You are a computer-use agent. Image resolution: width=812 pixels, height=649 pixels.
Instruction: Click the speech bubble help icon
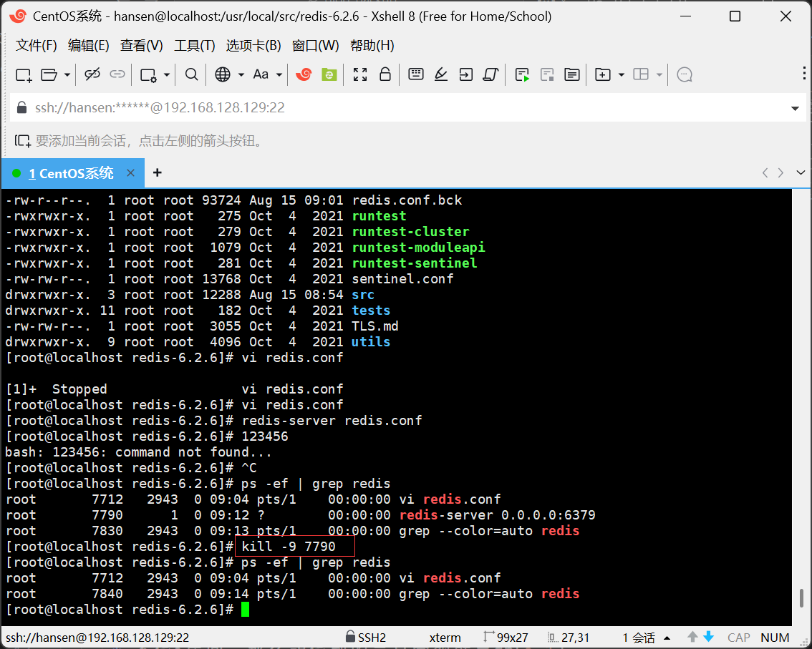click(685, 74)
